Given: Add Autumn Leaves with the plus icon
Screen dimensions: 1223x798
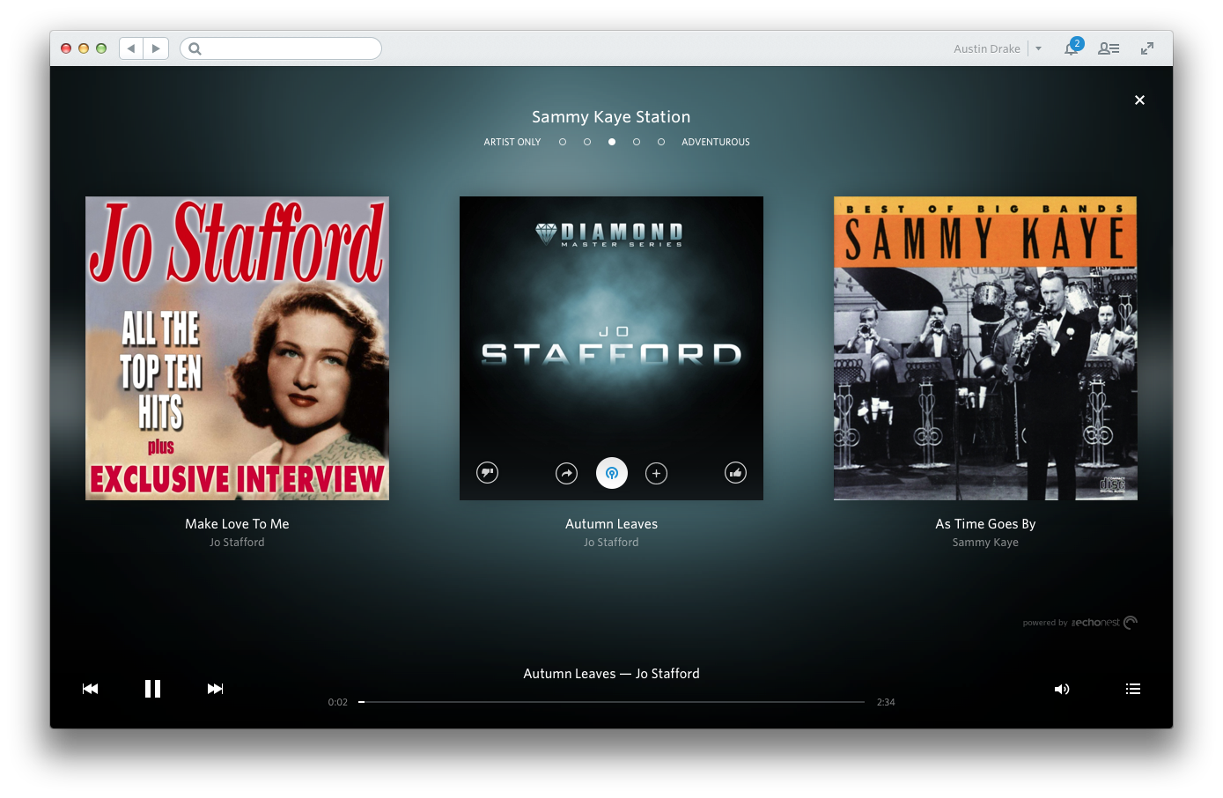Looking at the screenshot, I should pyautogui.click(x=656, y=473).
